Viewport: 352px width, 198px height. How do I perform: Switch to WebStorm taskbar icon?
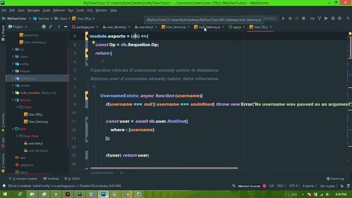(x=103, y=194)
